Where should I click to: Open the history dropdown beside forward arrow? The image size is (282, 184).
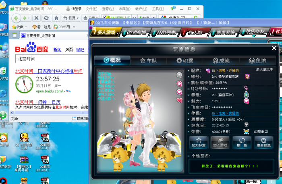29,18
